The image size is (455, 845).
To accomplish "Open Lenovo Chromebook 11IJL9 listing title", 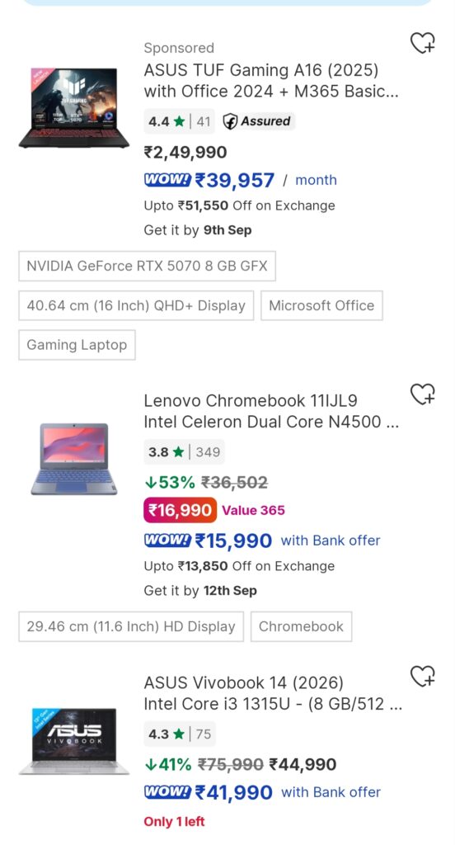I will pyautogui.click(x=271, y=411).
